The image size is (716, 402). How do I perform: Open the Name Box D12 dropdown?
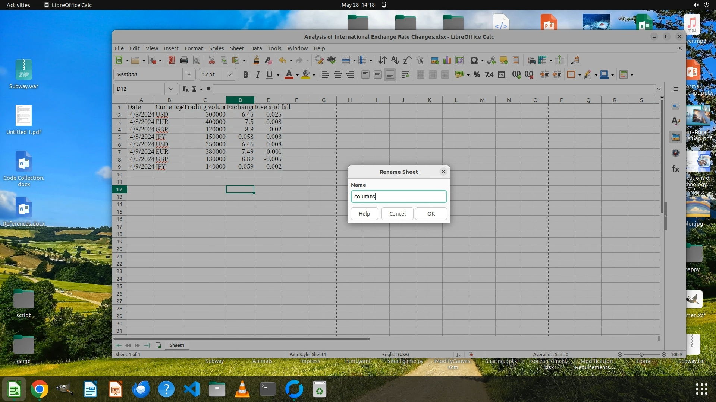click(171, 89)
